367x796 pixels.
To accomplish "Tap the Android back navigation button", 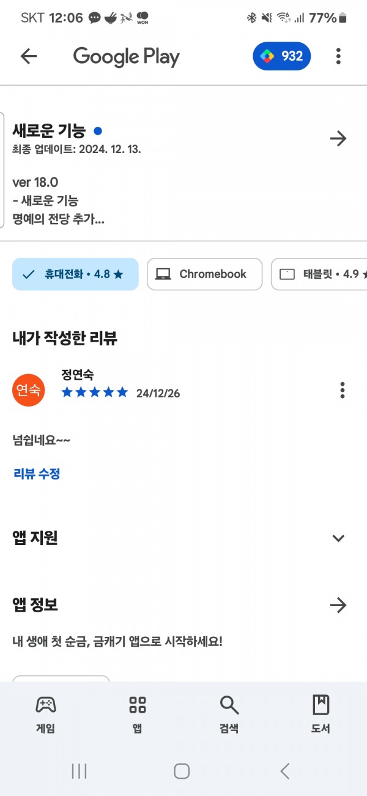I will point(284,771).
